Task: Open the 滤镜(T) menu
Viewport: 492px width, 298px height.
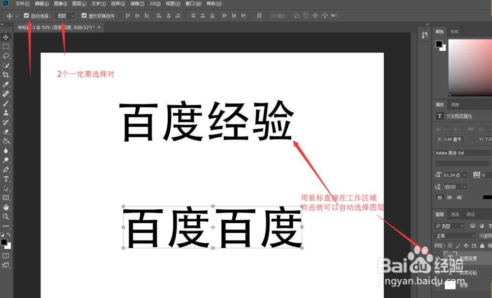Action: 137,4
